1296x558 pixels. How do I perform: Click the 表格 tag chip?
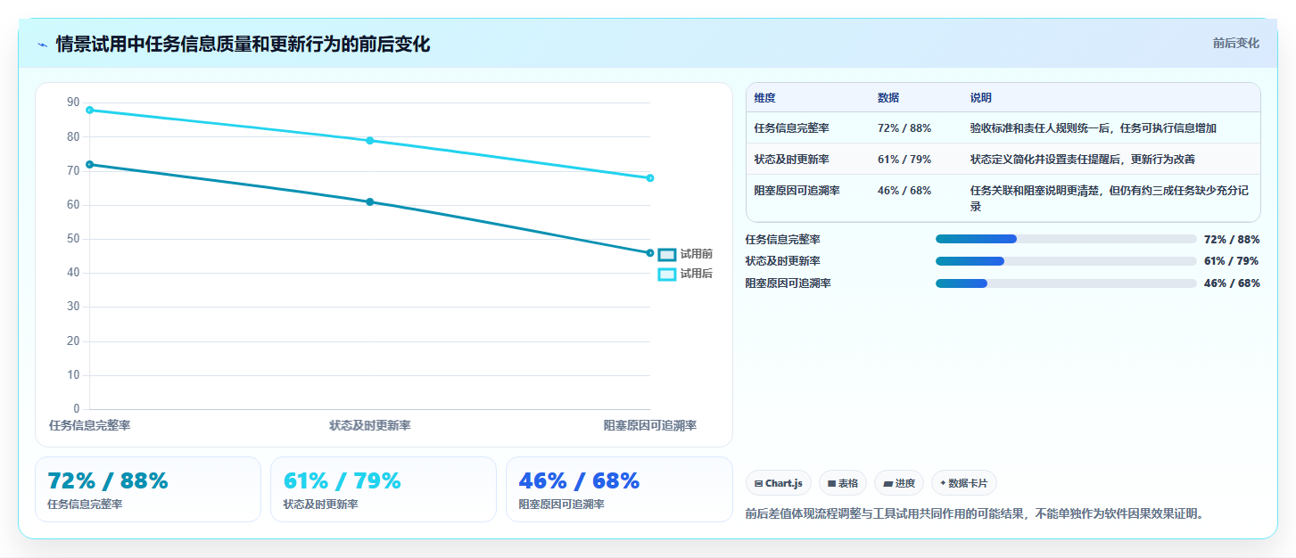click(x=843, y=483)
